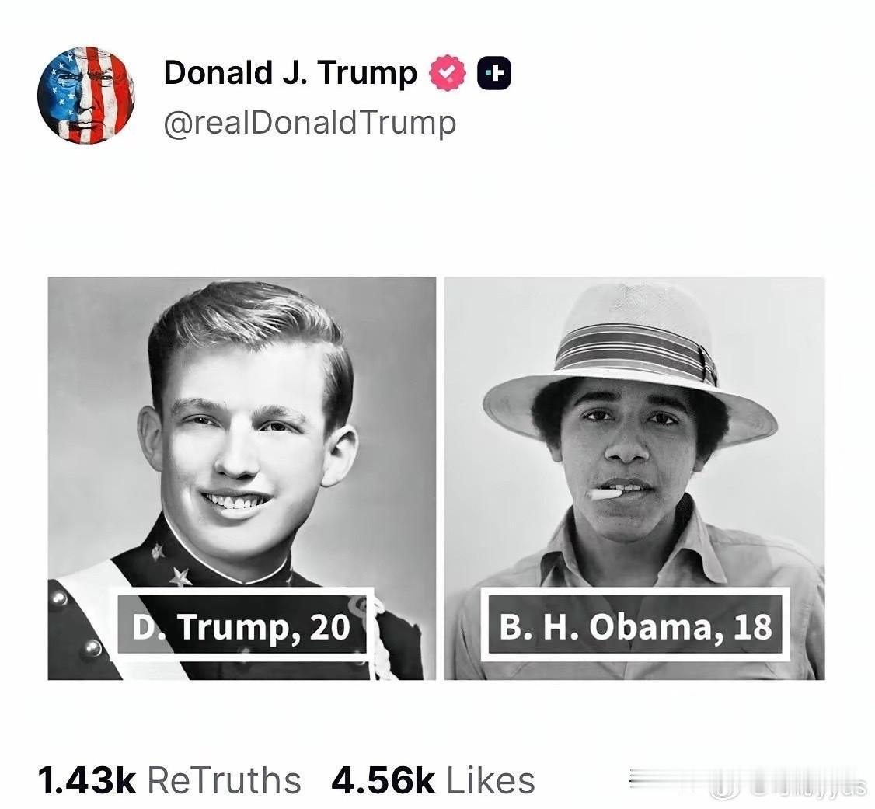Click the 'D. Trump, 20' caption label

tap(242, 625)
